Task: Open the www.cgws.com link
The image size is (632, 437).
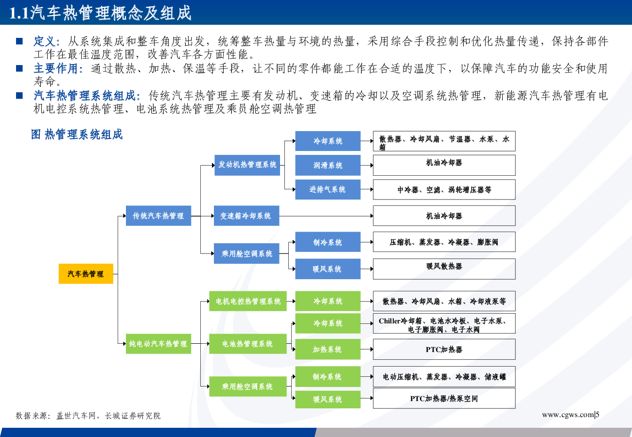Action: click(568, 415)
